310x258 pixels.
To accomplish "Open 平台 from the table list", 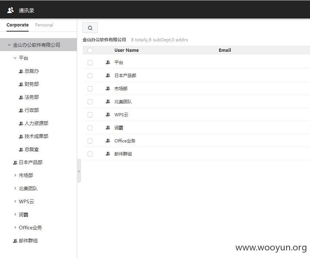I will [x=119, y=63].
